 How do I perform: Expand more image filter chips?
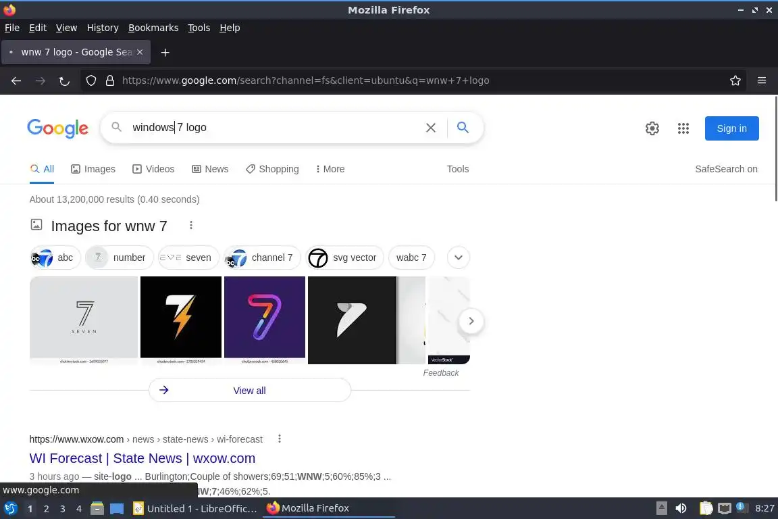pyautogui.click(x=459, y=257)
